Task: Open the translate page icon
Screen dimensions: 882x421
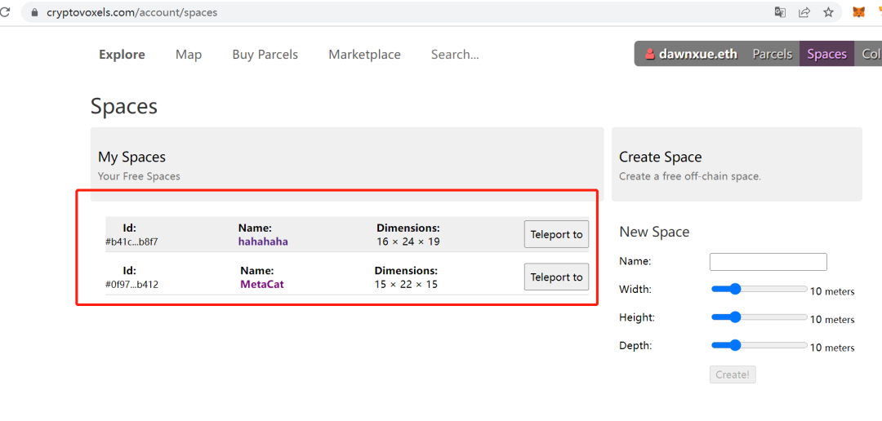Action: click(780, 11)
